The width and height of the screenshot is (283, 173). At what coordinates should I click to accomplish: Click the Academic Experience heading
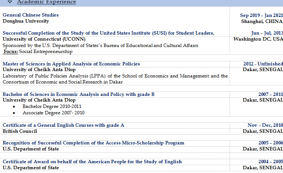tap(46, 2)
